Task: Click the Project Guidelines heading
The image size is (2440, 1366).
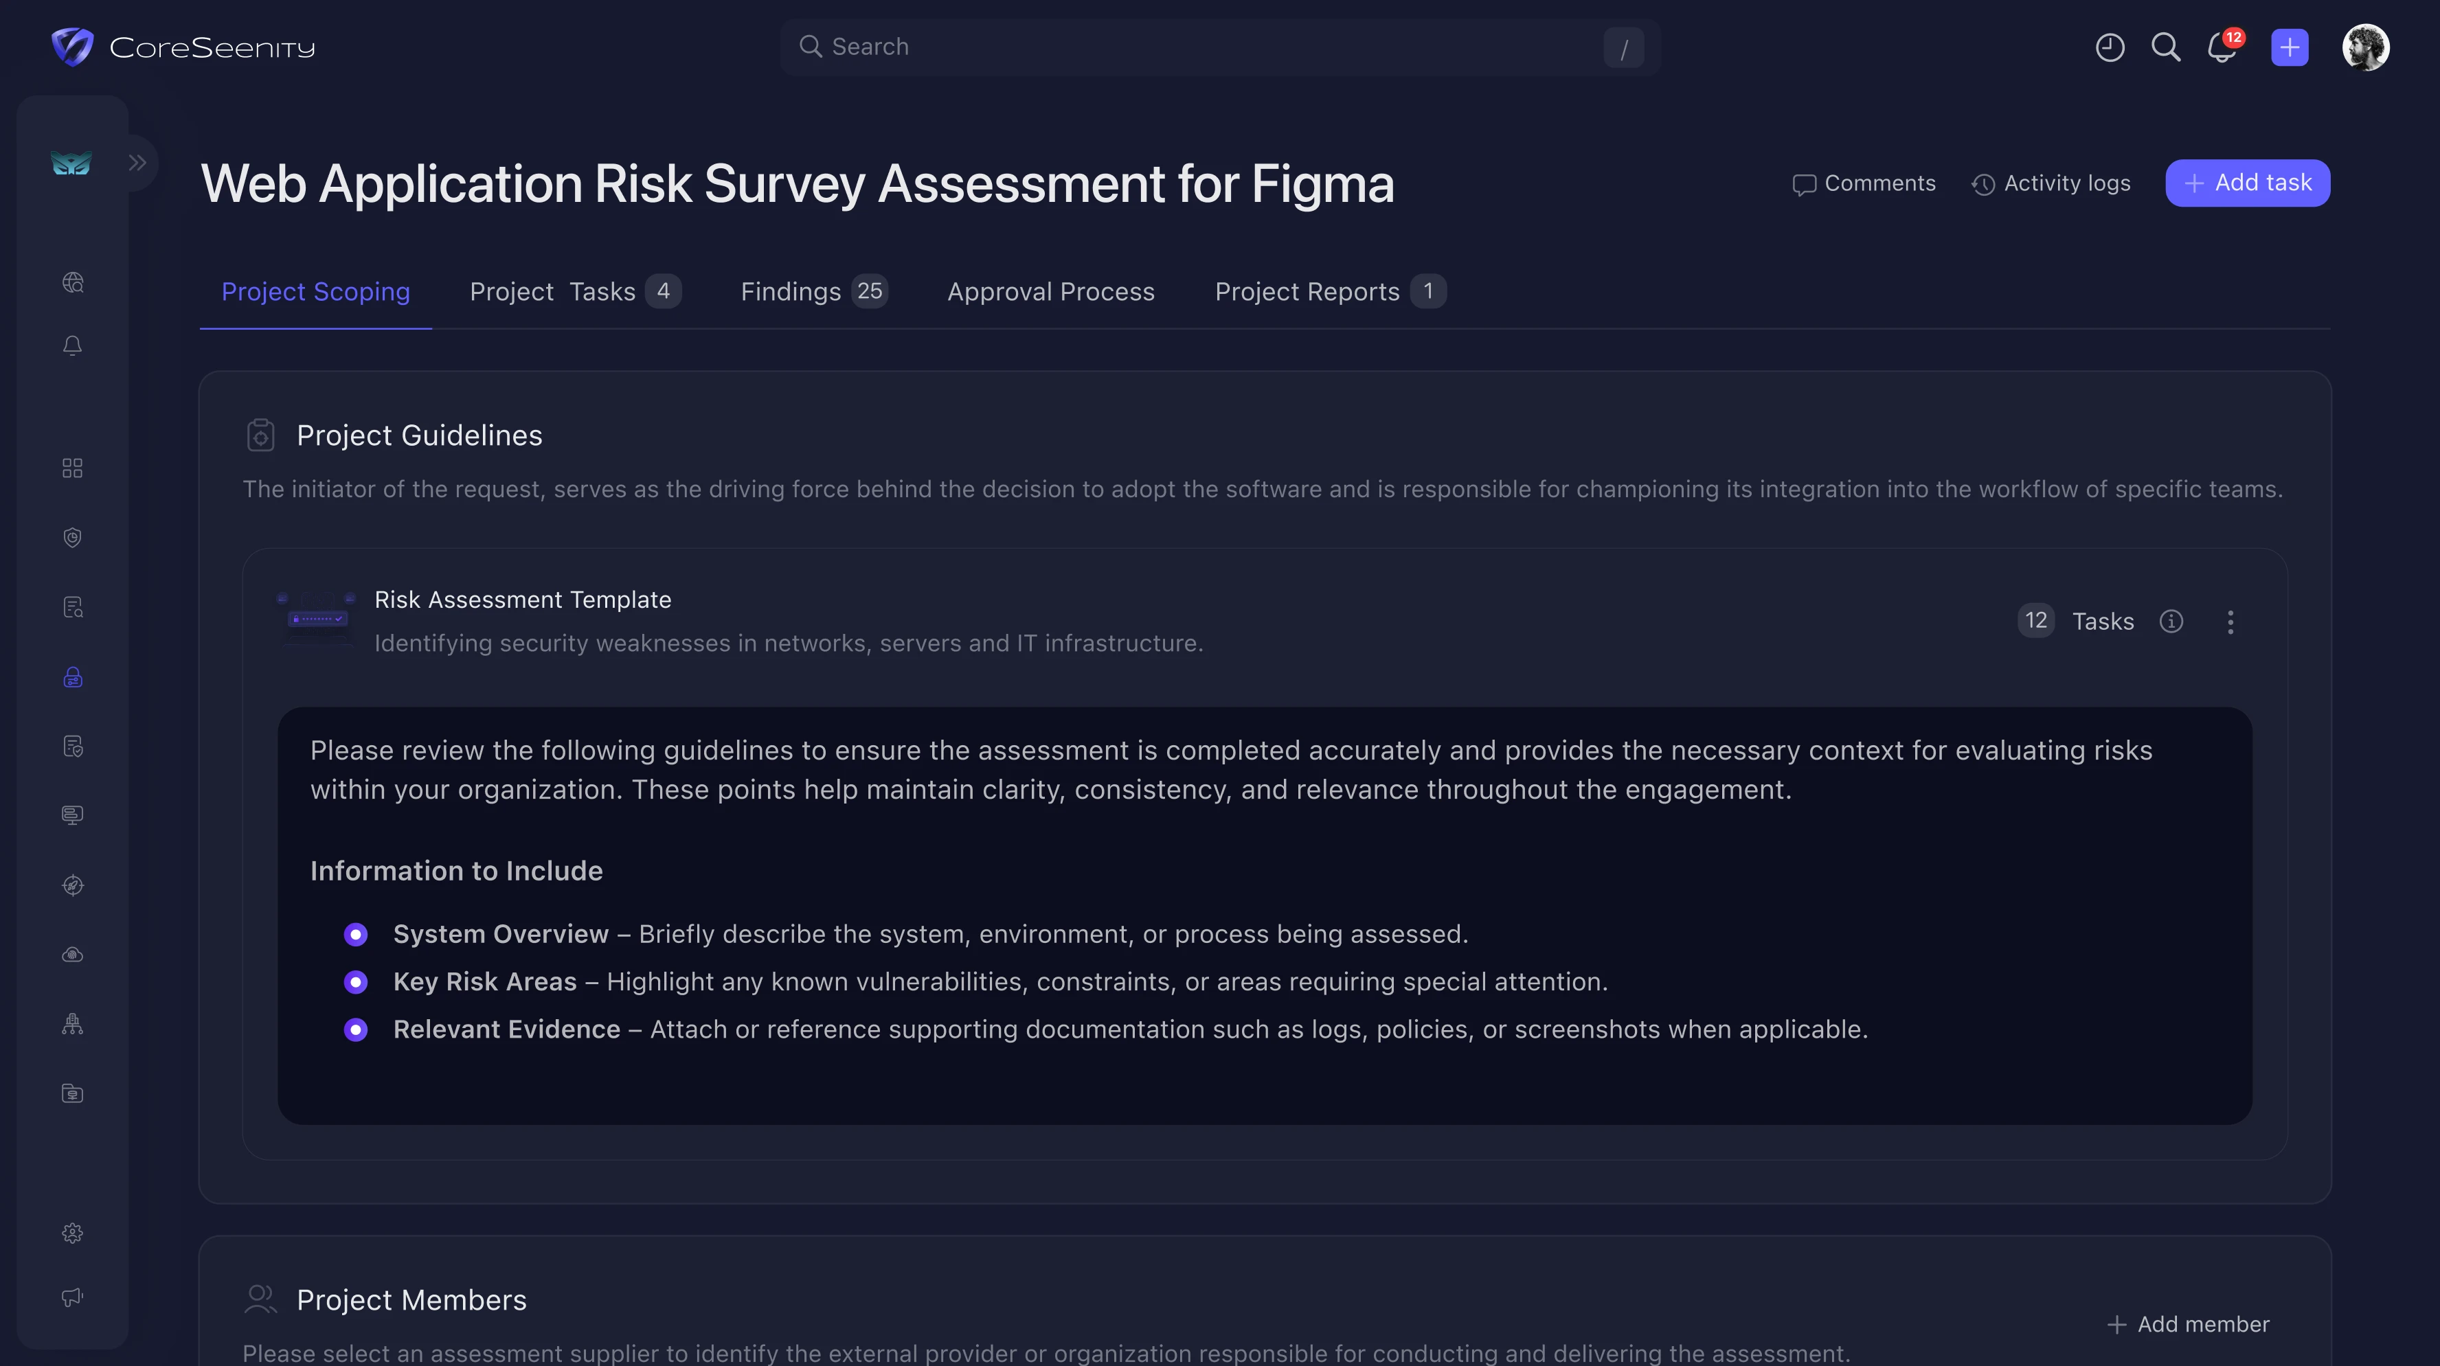Action: (x=420, y=435)
